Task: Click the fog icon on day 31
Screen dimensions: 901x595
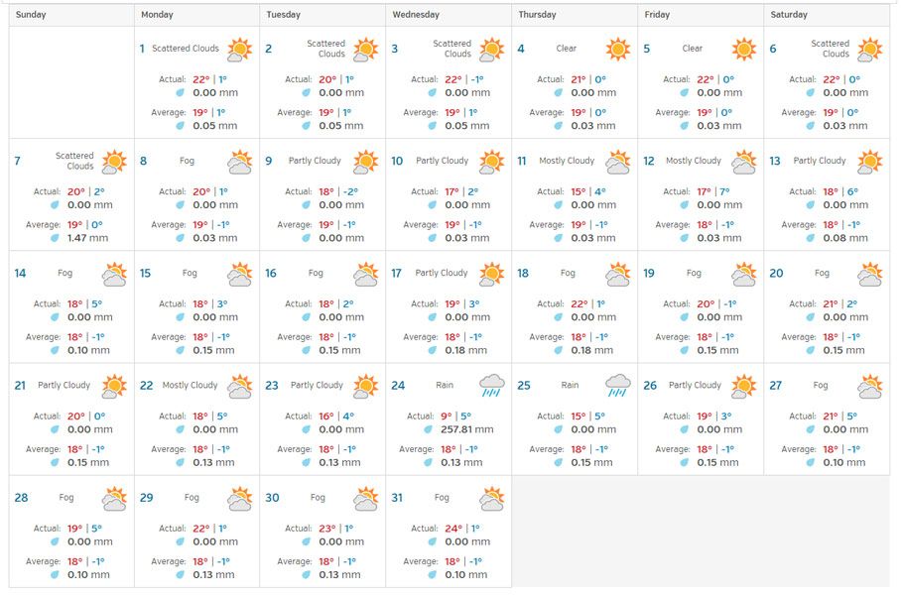Action: point(491,498)
